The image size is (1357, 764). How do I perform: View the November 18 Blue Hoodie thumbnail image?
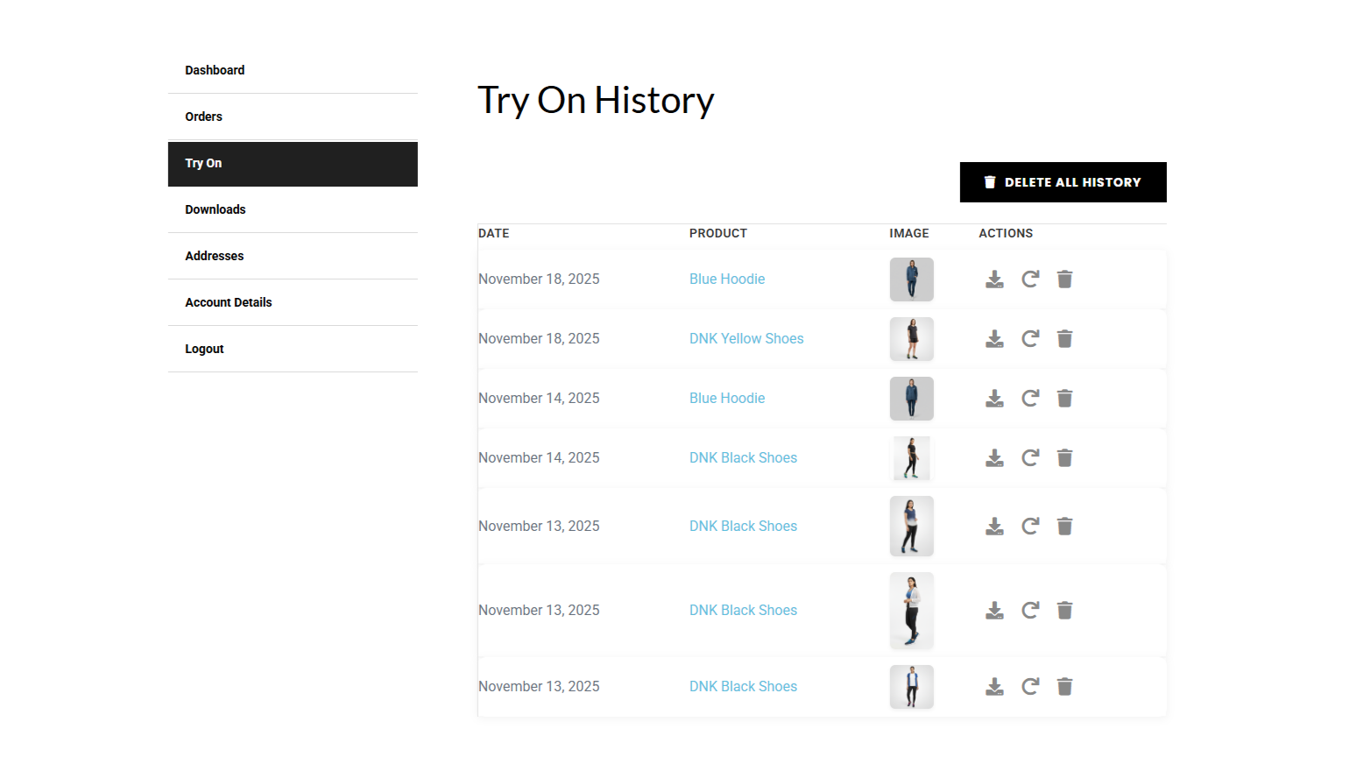tap(911, 279)
